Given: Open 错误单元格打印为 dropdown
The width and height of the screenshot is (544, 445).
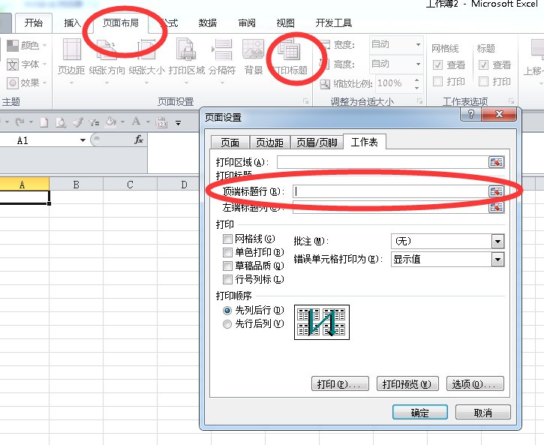Looking at the screenshot, I should 497,260.
